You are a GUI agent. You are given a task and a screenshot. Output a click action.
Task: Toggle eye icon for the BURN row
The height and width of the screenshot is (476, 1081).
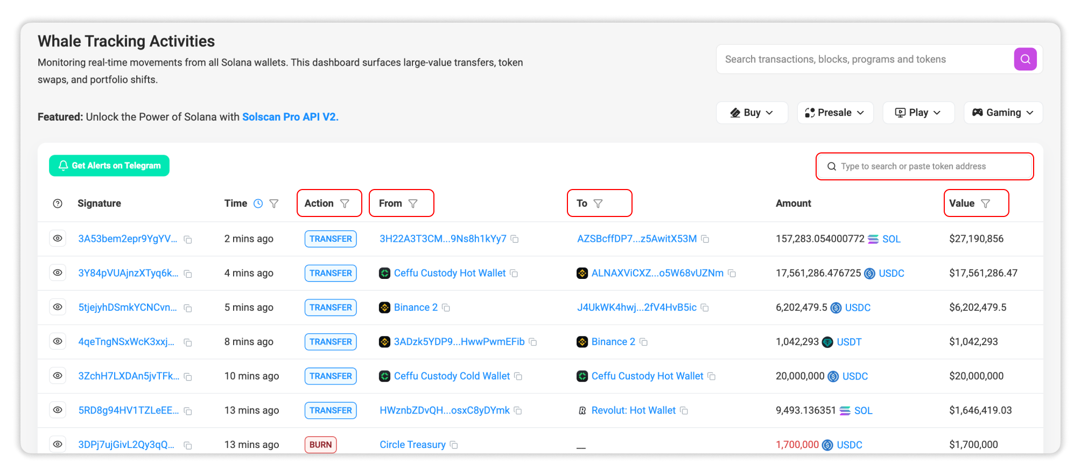[58, 445]
